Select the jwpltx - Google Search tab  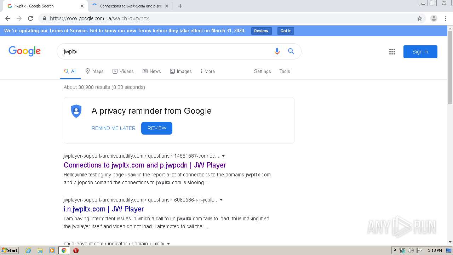point(45,6)
